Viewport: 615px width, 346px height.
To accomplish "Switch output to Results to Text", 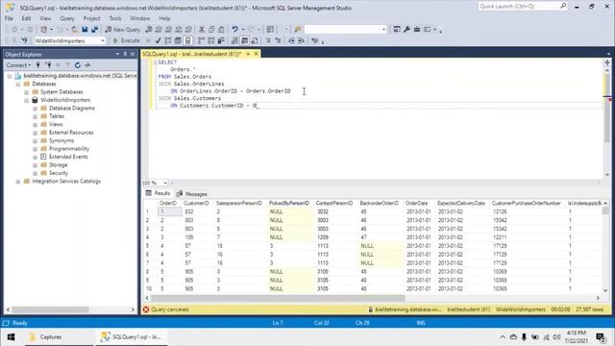I will click(234, 40).
